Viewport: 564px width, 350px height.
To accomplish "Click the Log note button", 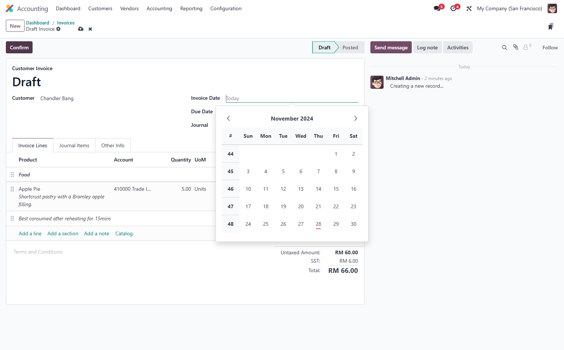I will (x=427, y=47).
